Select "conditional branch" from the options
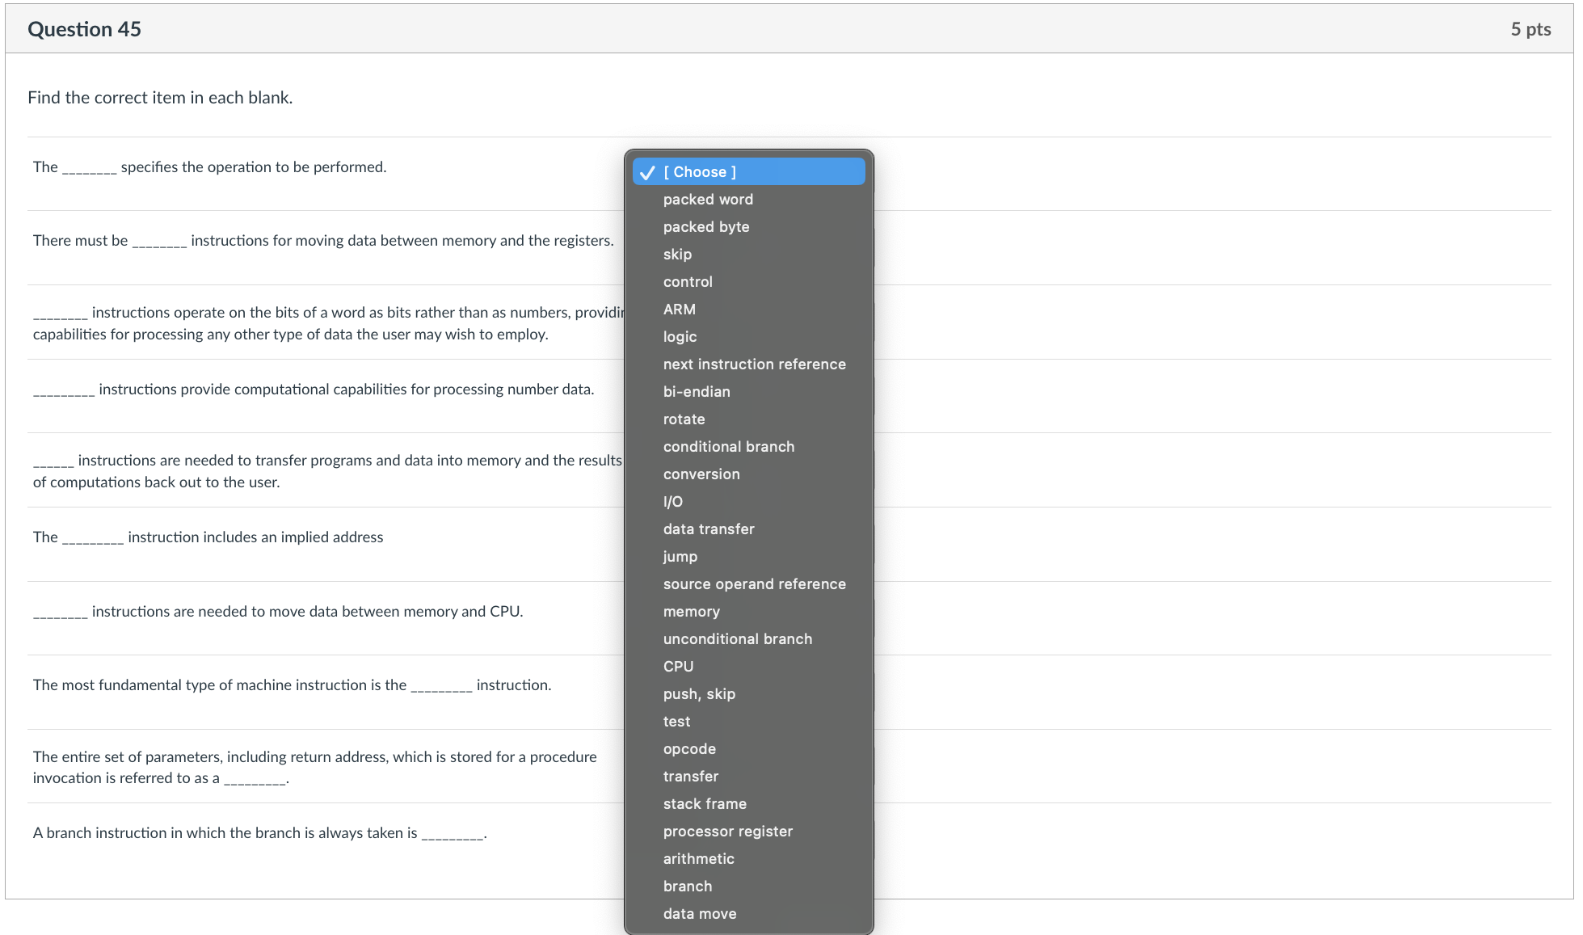The height and width of the screenshot is (935, 1583). tap(728, 446)
